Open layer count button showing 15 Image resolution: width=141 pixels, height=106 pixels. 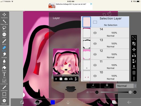[114, 102]
